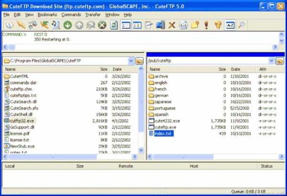The width and height of the screenshot is (287, 196).
Task: Toggle the short listing view button
Action: [137, 25]
